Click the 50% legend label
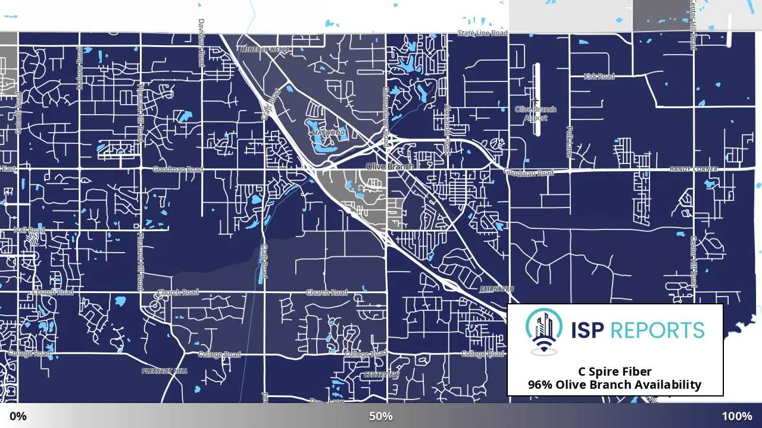The width and height of the screenshot is (762, 428). (380, 416)
